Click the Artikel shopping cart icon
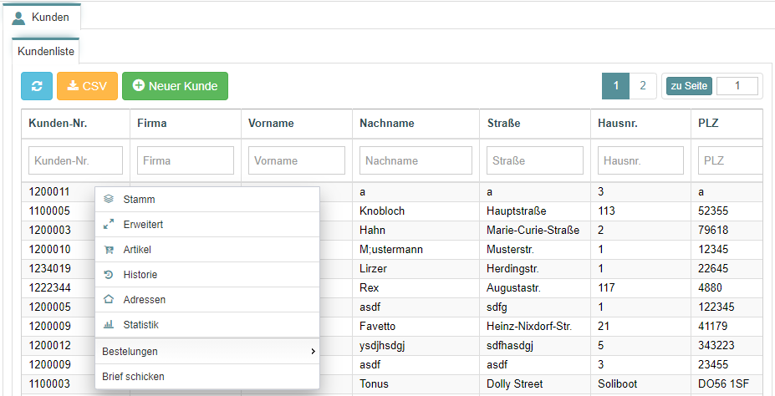This screenshot has height=396, width=775. pos(109,250)
